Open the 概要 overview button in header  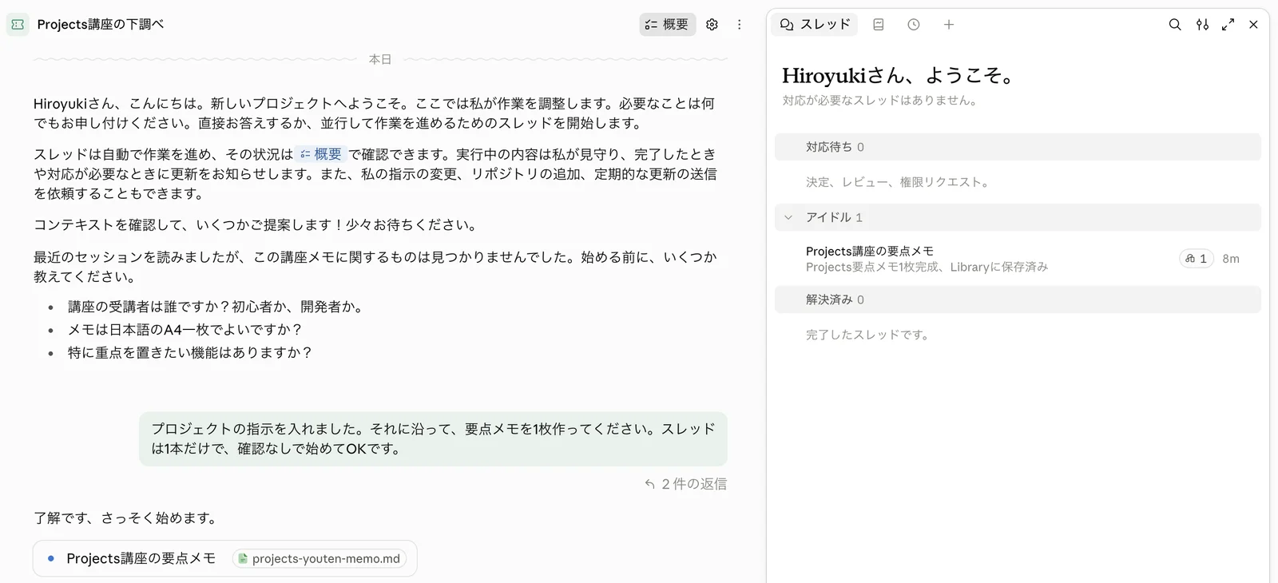pyautogui.click(x=667, y=25)
